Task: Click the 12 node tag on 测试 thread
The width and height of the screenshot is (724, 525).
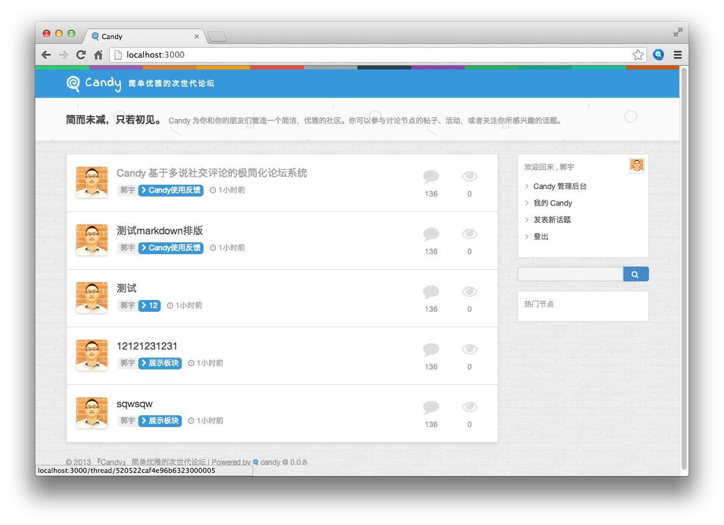Action: click(x=150, y=306)
